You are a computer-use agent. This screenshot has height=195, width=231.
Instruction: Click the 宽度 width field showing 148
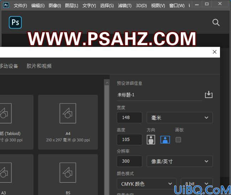pyautogui.click(x=130, y=118)
